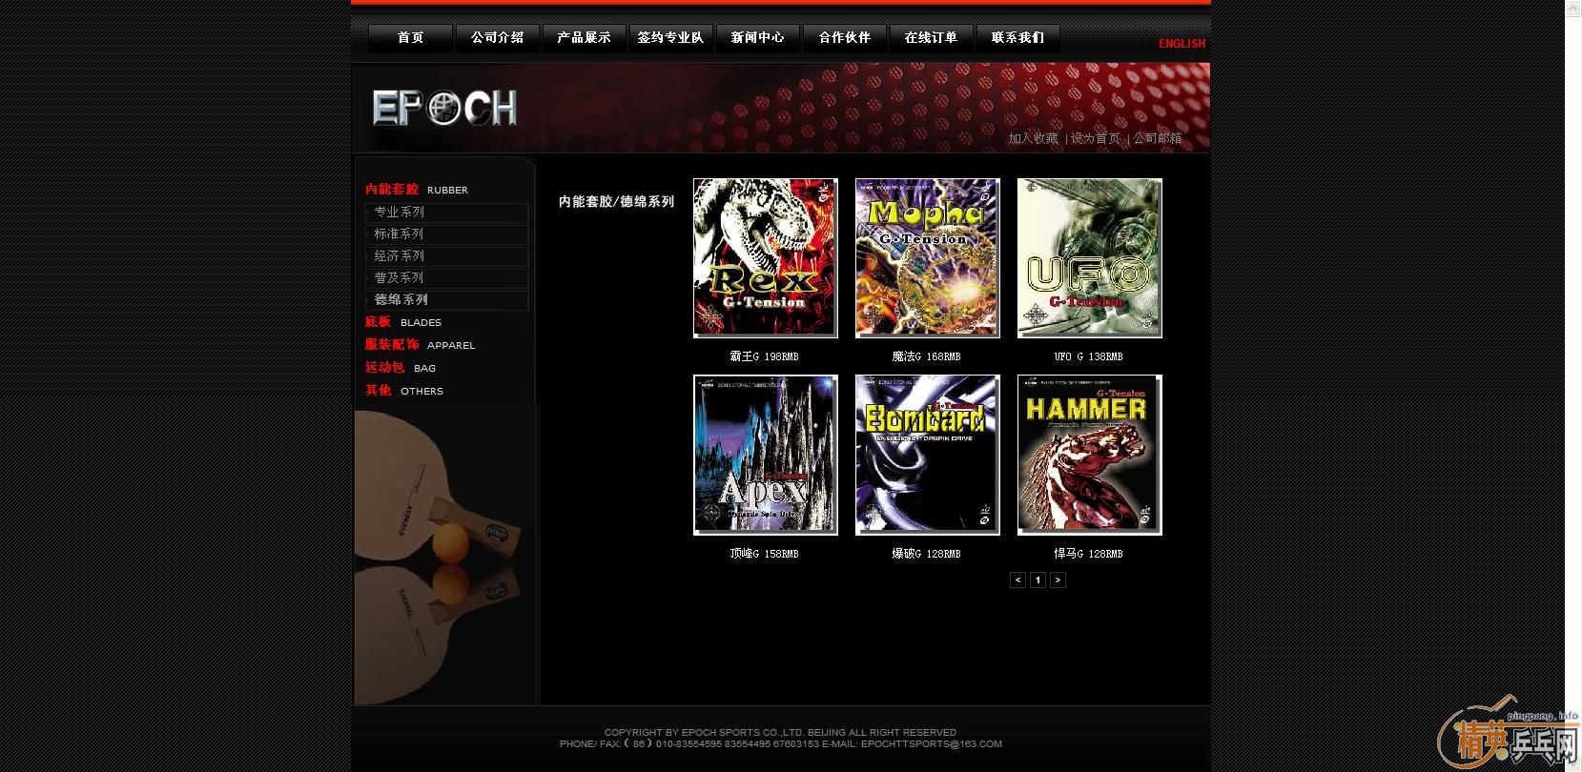Click the phone, fax and e-mail line in the footer
The image size is (1582, 772).
[781, 744]
